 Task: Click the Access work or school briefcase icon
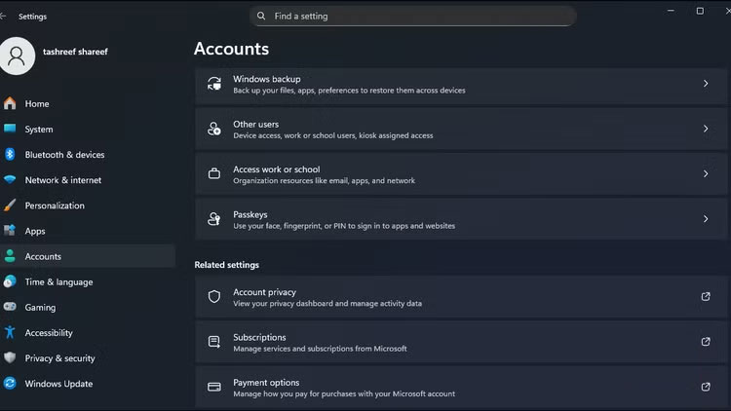point(214,174)
